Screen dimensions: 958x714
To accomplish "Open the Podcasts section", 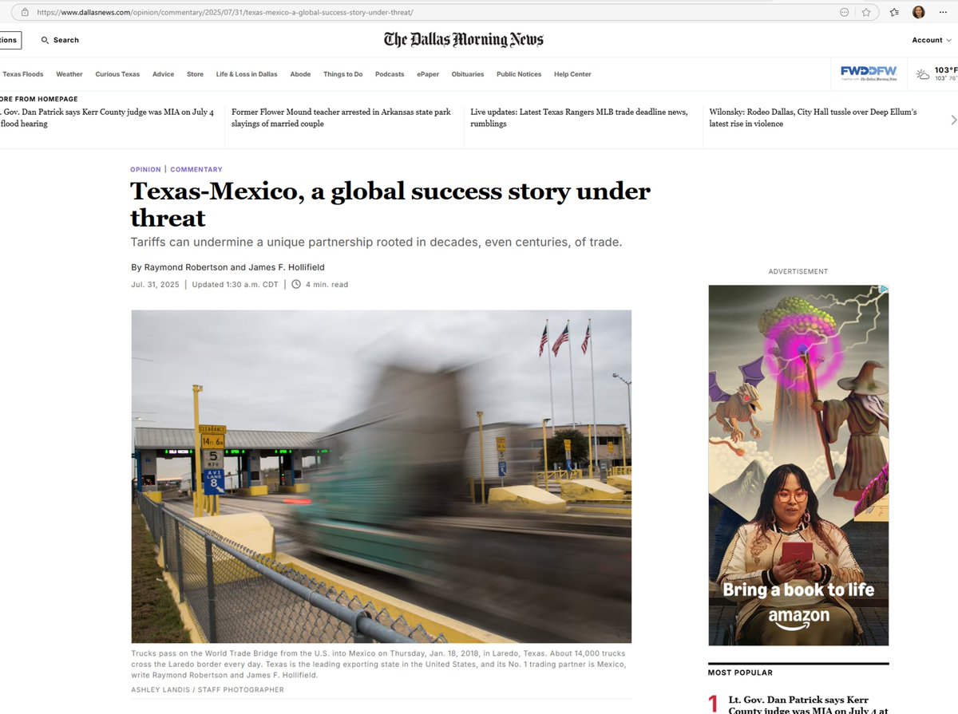I will [390, 73].
